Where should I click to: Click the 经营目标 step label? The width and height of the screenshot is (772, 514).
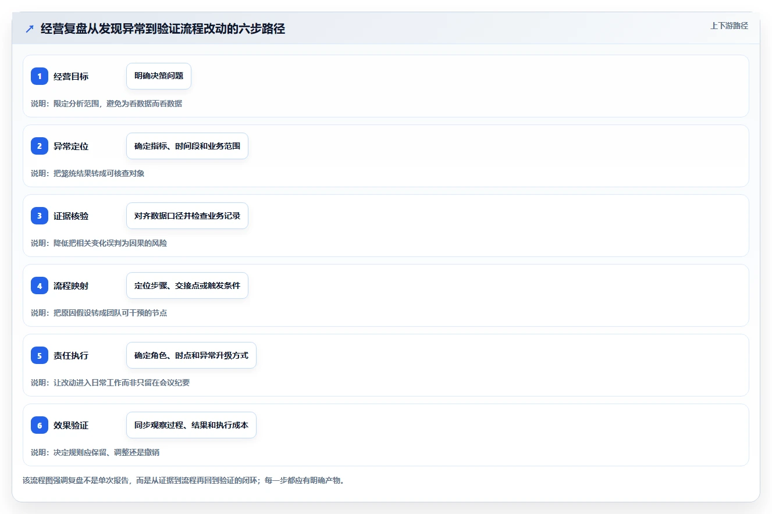tap(71, 76)
